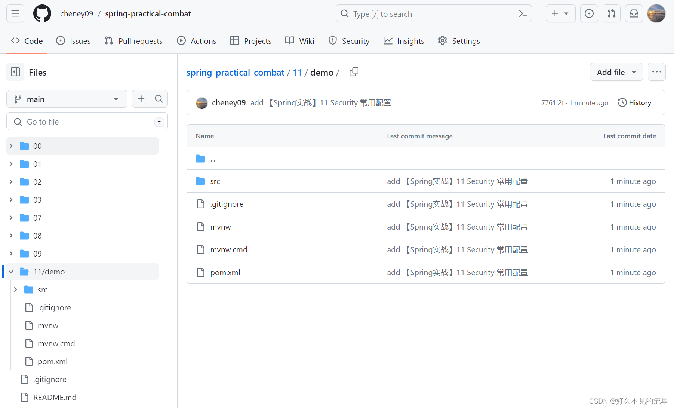674x408 pixels.
Task: Open pom.xml row commit message link
Action: pos(458,273)
